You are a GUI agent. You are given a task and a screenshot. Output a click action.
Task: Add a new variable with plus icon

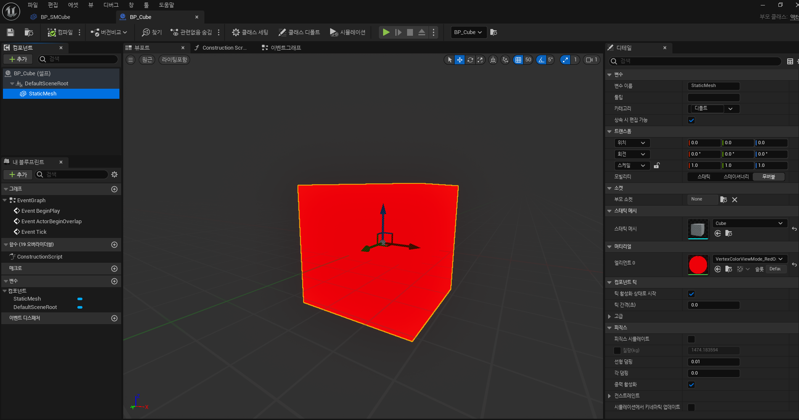pyautogui.click(x=114, y=281)
